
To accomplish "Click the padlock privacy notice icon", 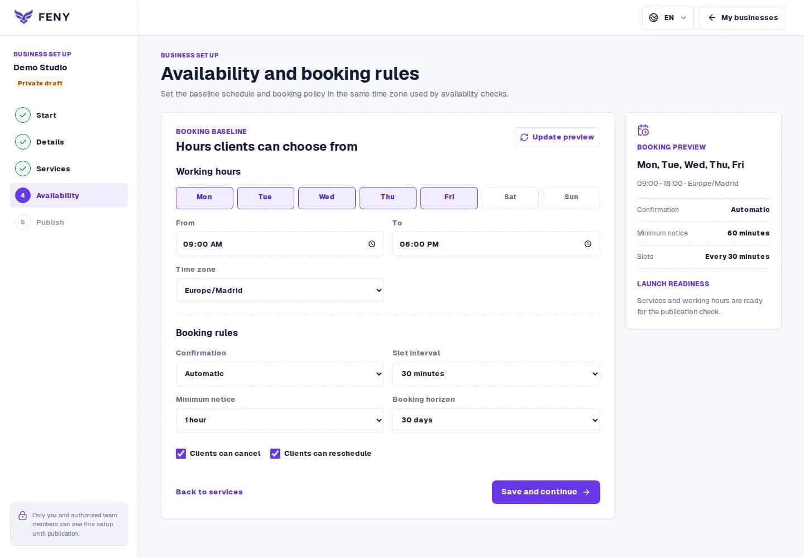I will click(22, 516).
